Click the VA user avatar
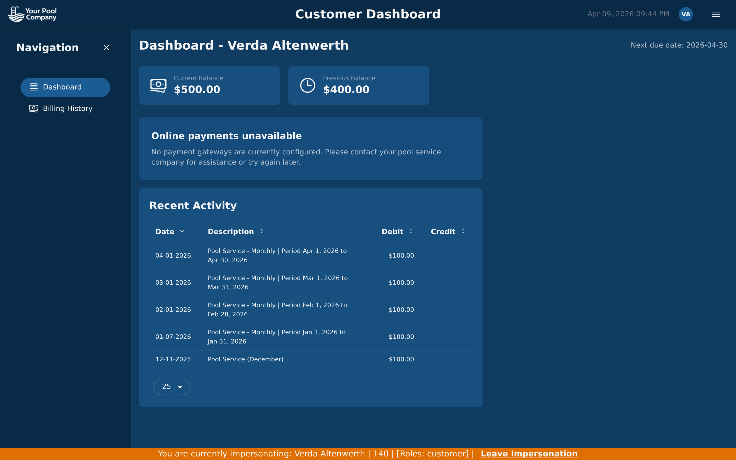Image resolution: width=736 pixels, height=460 pixels. (x=686, y=14)
